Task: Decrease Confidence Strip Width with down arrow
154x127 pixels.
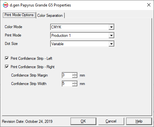Action: pyautogui.click(x=75, y=85)
